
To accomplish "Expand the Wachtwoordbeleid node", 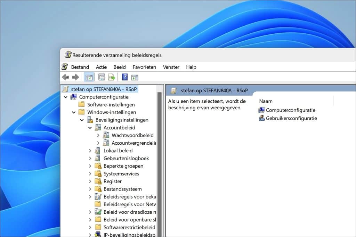I will click(98, 135).
